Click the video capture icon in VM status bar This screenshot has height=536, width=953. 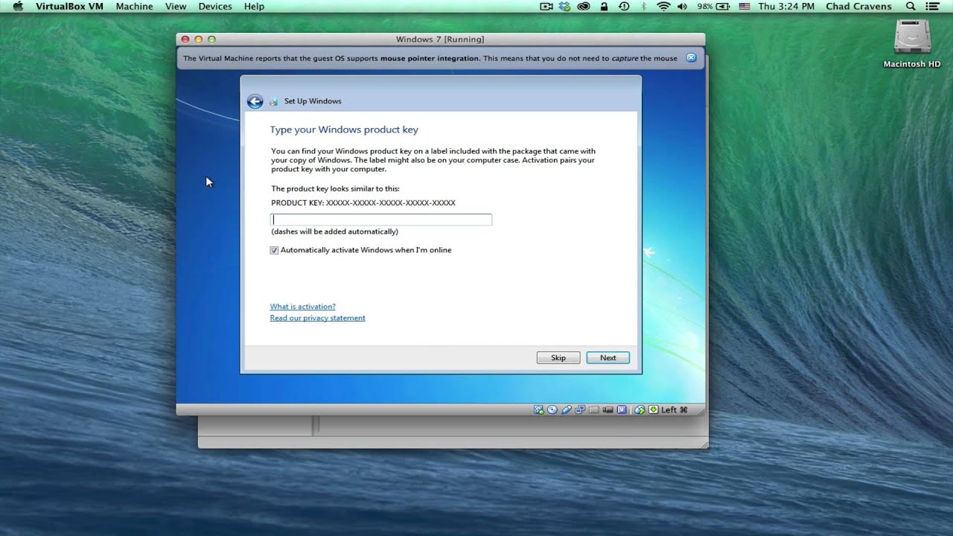[608, 409]
